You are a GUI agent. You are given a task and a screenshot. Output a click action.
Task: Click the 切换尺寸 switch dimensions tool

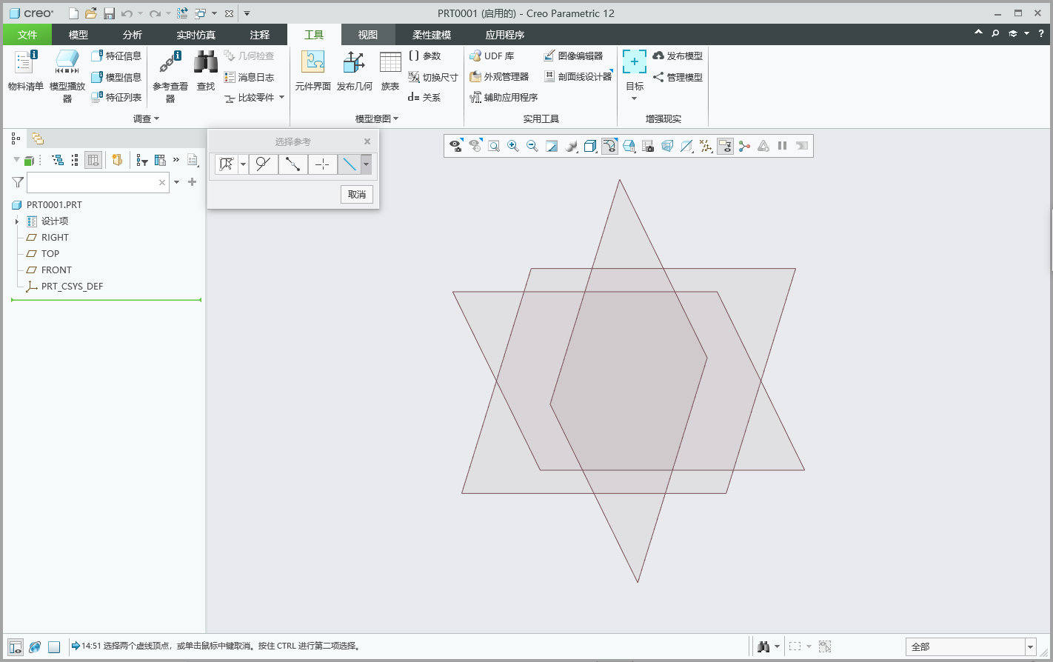pos(433,77)
